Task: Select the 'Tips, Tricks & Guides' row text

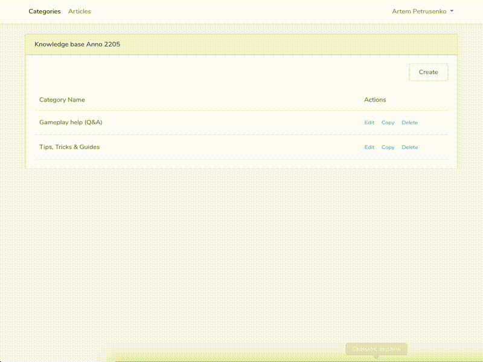Action: [69, 147]
